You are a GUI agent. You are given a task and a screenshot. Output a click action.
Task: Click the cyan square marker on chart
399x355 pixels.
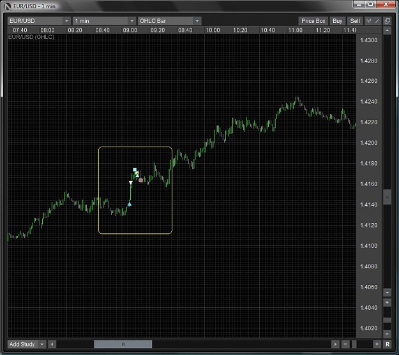pyautogui.click(x=135, y=170)
